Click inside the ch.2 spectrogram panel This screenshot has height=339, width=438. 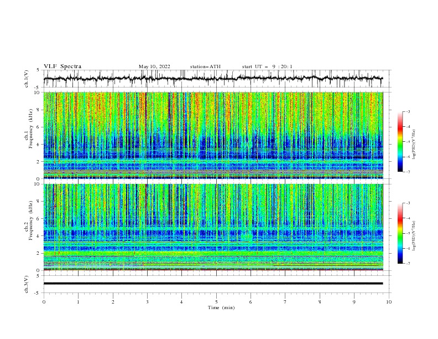tap(213, 227)
